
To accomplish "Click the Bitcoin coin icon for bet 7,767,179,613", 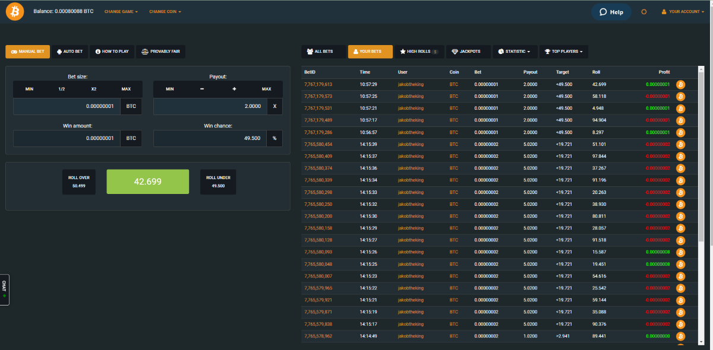I will point(681,84).
